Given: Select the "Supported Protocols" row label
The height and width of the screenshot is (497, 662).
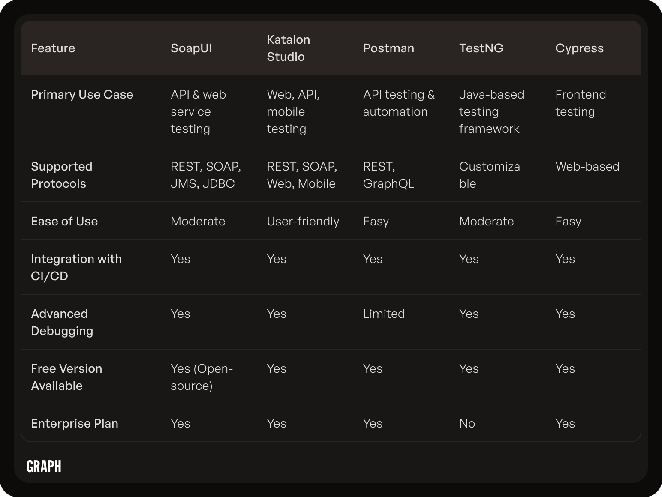Looking at the screenshot, I should click(x=62, y=175).
